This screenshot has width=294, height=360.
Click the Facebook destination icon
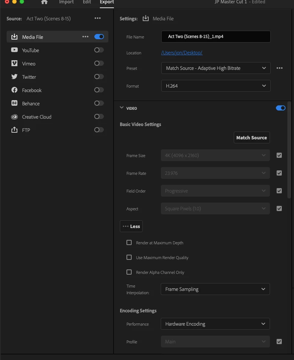(14, 90)
